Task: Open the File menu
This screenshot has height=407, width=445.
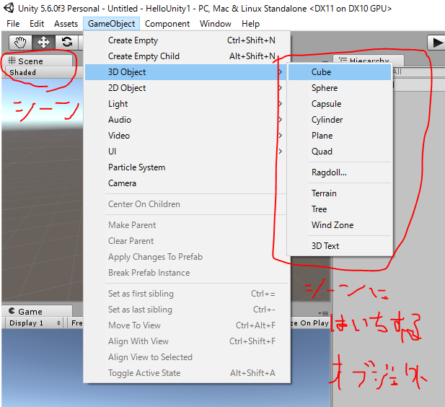Action: coord(13,24)
